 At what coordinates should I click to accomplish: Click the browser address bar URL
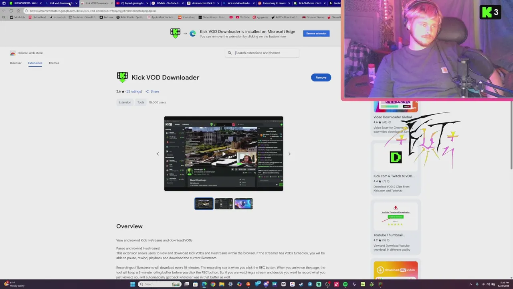93,11
